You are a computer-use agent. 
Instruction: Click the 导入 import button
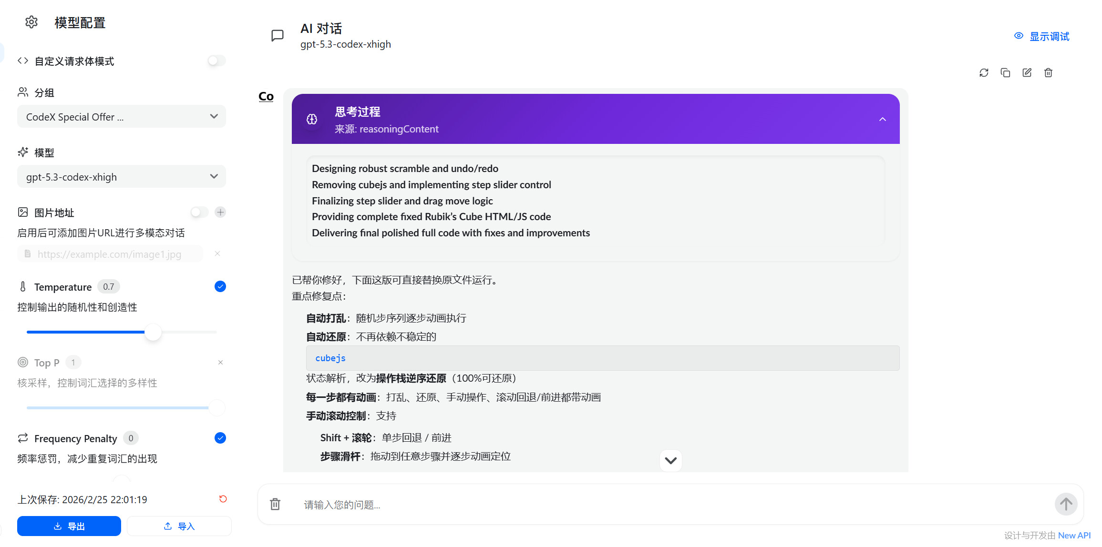pyautogui.click(x=179, y=526)
